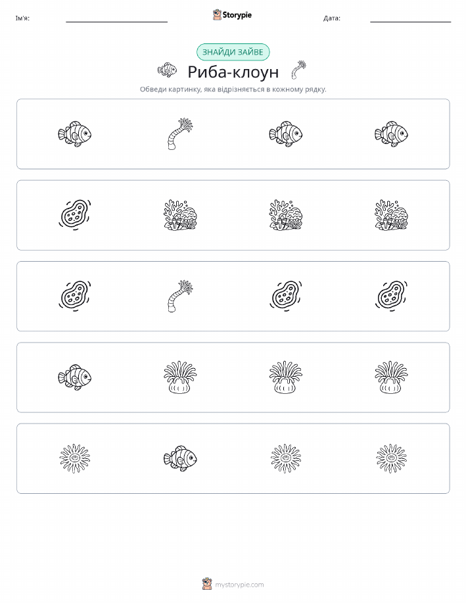Click the Ім'я name input line
The image size is (466, 603).
pyautogui.click(x=116, y=18)
